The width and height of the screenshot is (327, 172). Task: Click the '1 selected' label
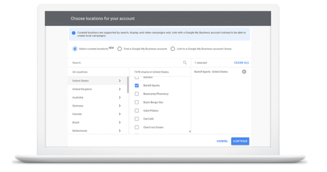(201, 63)
